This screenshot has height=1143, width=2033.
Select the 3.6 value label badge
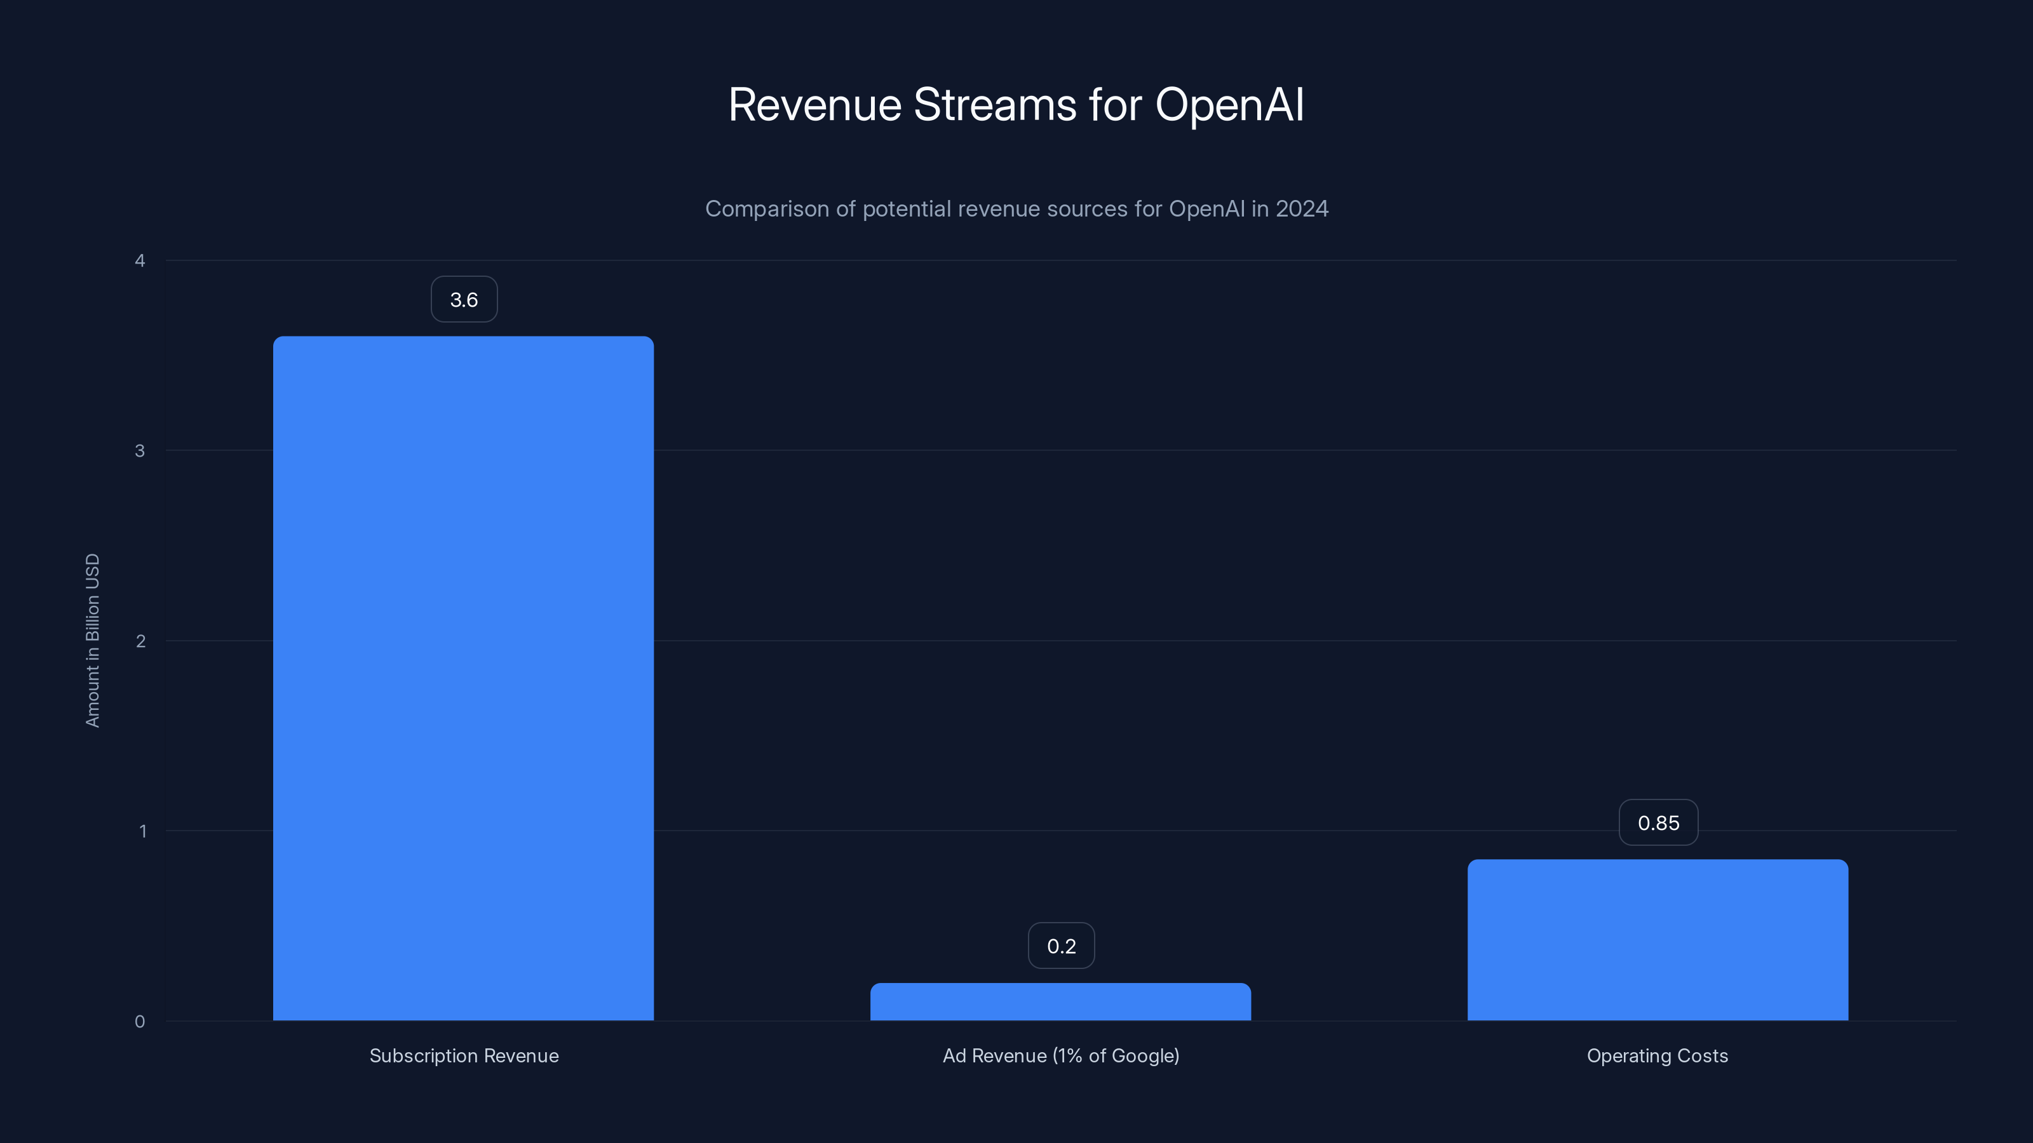click(x=463, y=298)
